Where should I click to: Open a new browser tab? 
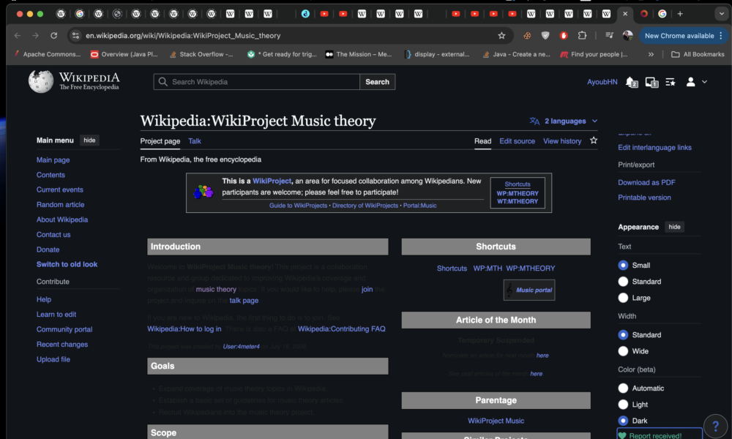point(680,14)
